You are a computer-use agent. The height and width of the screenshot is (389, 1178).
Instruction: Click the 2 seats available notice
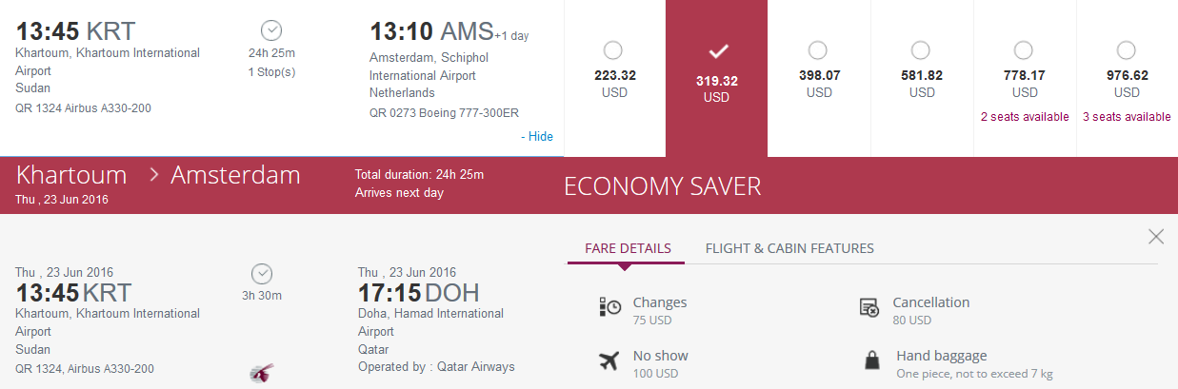(1025, 117)
